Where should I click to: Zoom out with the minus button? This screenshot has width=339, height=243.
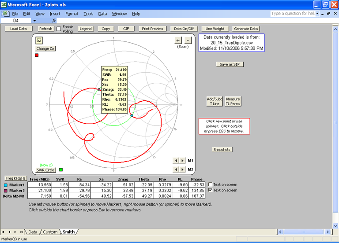tap(188, 40)
